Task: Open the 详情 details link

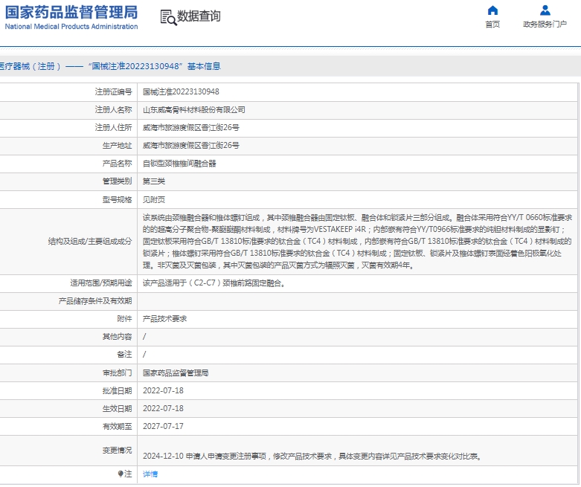Action: pyautogui.click(x=150, y=474)
